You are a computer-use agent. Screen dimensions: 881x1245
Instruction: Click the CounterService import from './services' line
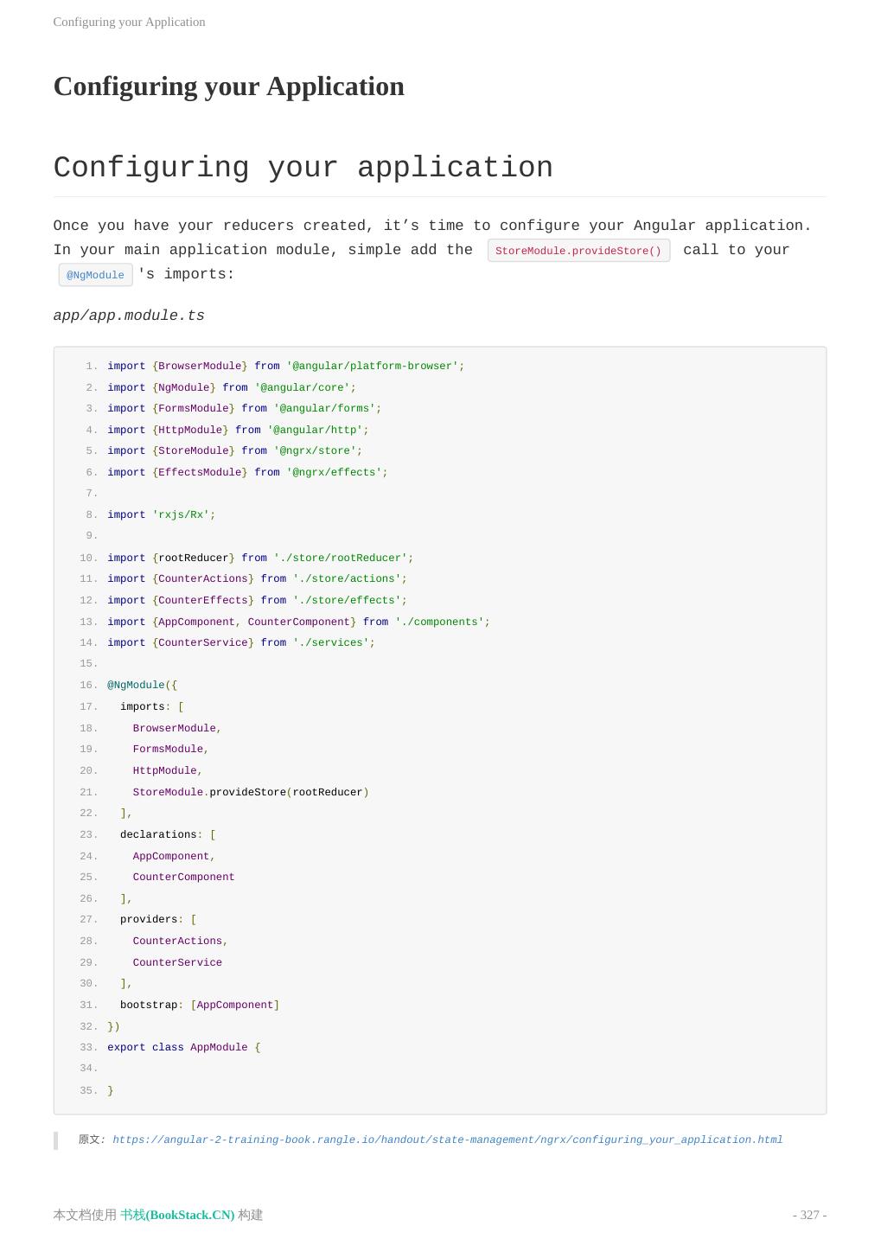241,643
